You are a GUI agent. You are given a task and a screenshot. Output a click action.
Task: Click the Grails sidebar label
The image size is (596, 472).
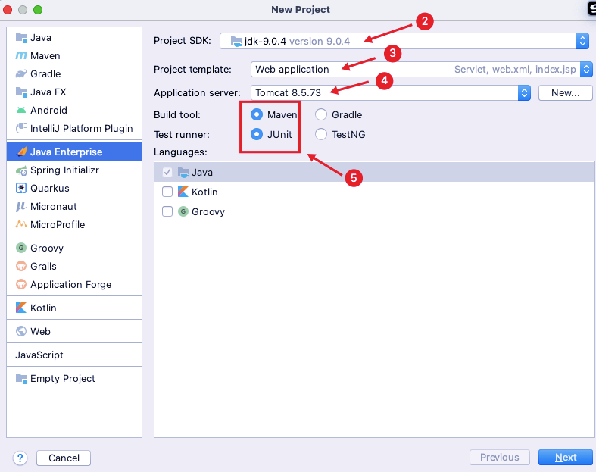43,266
